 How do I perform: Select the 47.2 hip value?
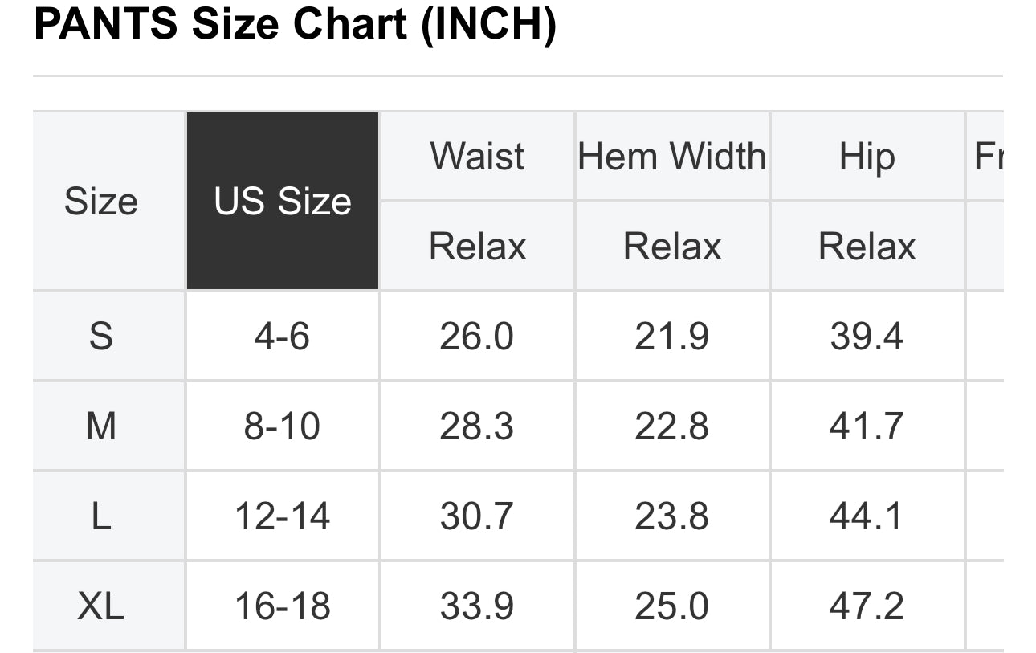coord(867,606)
